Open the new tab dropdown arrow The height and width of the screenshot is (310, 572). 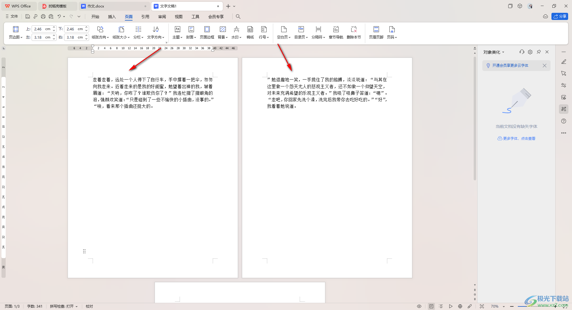[234, 6]
